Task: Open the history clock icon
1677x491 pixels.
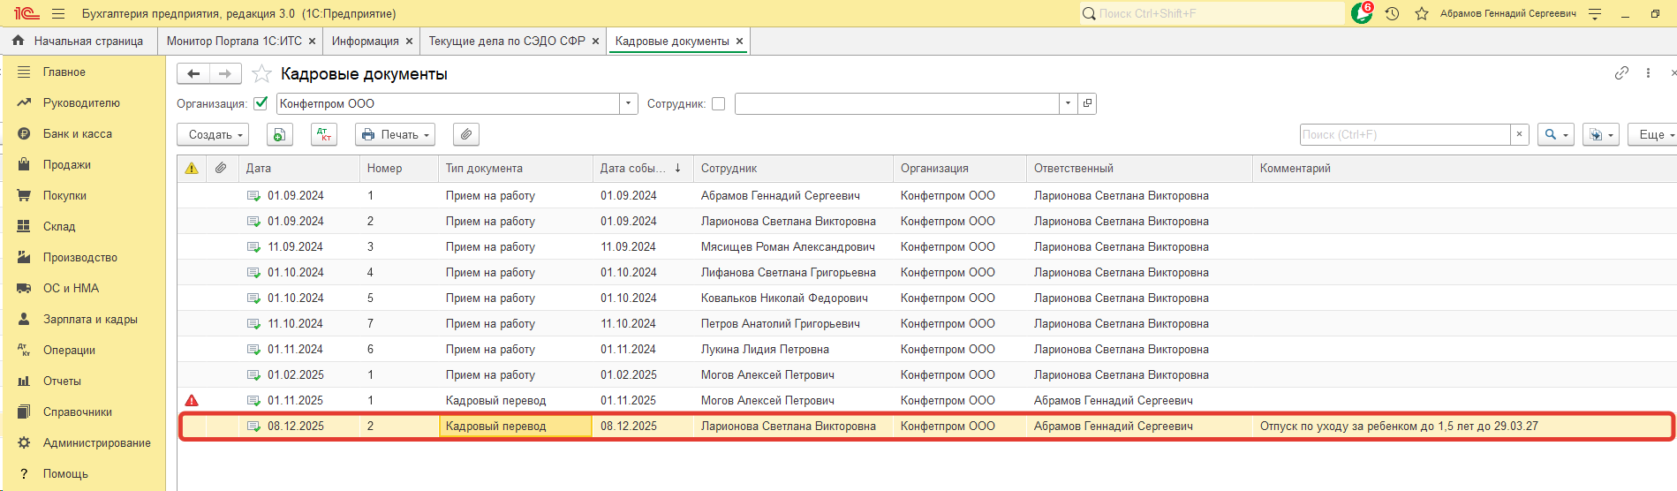Action: tap(1392, 13)
